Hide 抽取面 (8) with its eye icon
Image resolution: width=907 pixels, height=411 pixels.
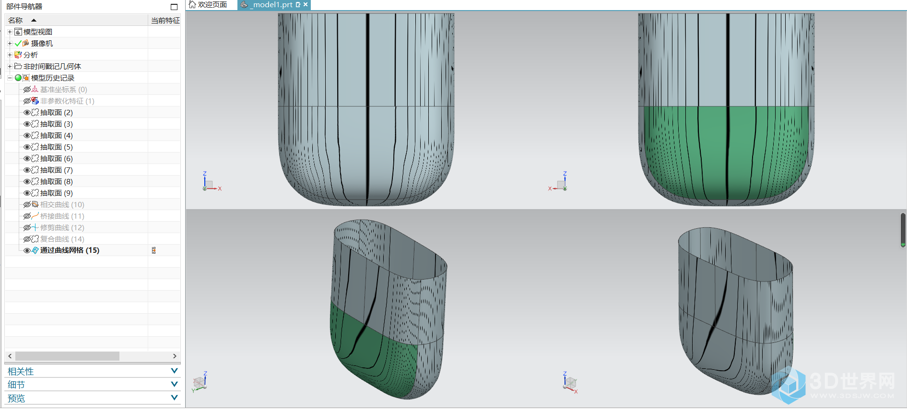pos(27,181)
